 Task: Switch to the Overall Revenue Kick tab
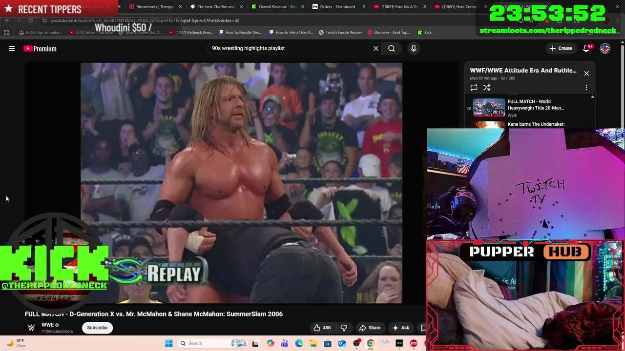pyautogui.click(x=277, y=7)
